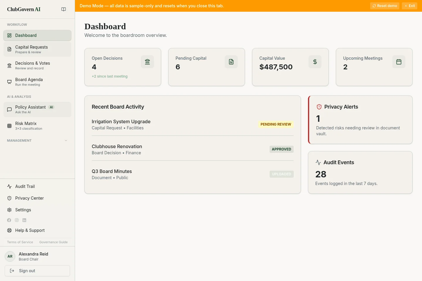Image resolution: width=422 pixels, height=281 pixels.
Task: Click "Events logged in the last 7 days."
Action: [x=346, y=184]
